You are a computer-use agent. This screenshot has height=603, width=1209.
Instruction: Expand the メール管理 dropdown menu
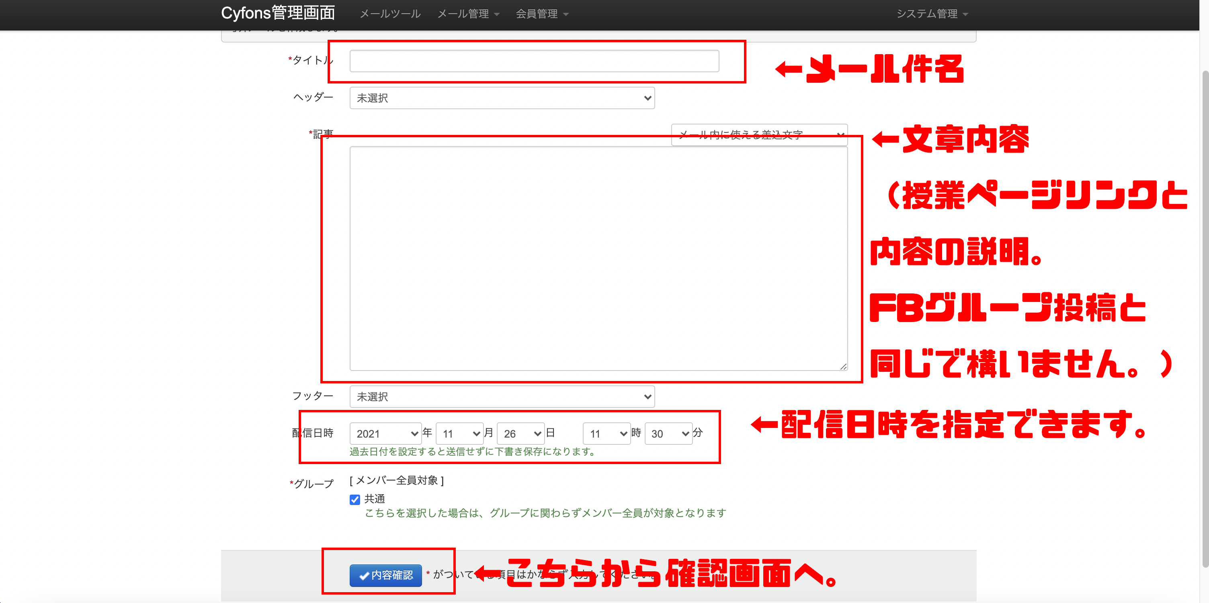pyautogui.click(x=468, y=14)
